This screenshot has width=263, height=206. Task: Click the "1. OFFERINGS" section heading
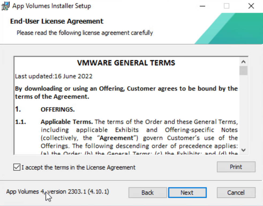pos(57,110)
